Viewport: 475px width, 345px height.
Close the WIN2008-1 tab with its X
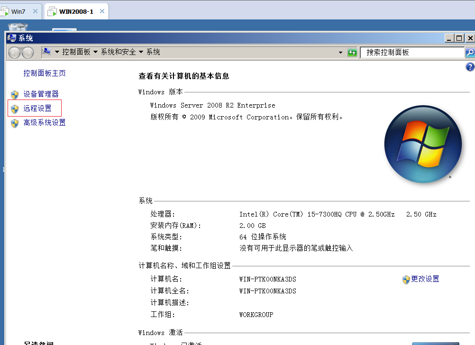click(102, 11)
